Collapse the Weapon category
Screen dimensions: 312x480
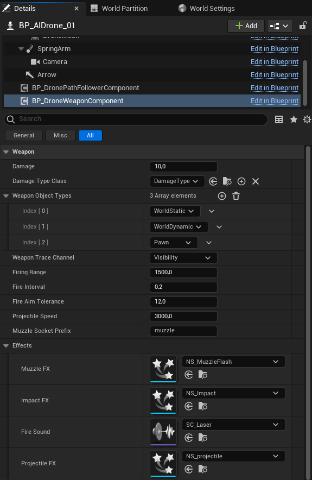pyautogui.click(x=6, y=152)
